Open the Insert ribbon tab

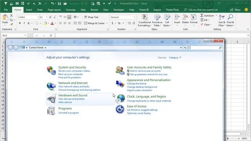(29, 10)
